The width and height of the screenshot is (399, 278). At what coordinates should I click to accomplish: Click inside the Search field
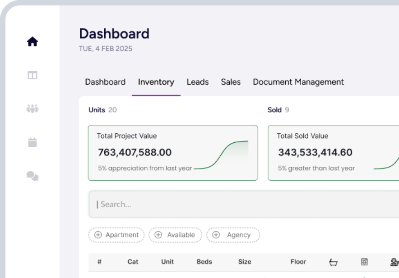click(x=181, y=204)
